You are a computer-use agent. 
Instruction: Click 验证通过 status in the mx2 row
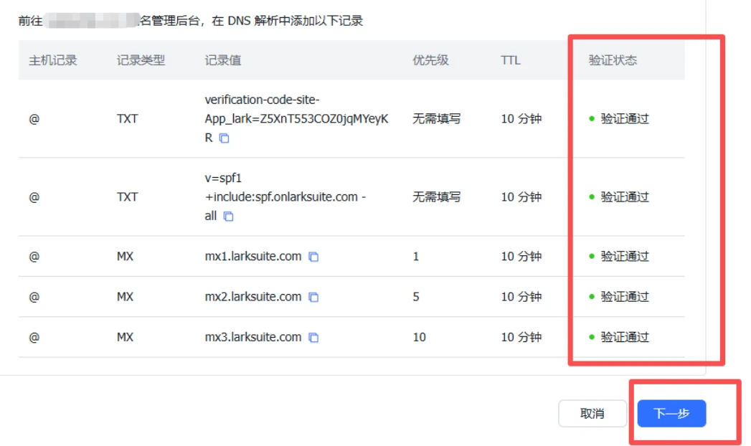pos(624,297)
